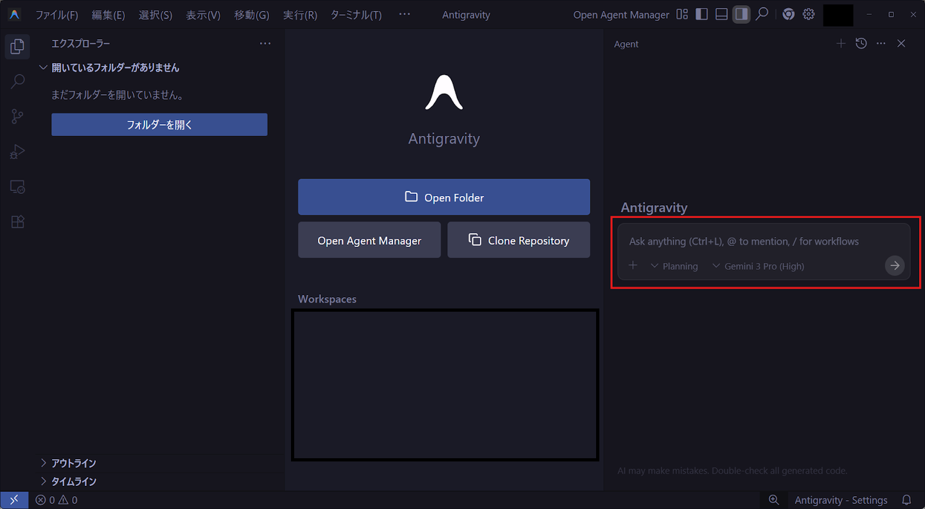Click Open Agent Manager in title bar
This screenshot has width=925, height=509.
coord(621,15)
